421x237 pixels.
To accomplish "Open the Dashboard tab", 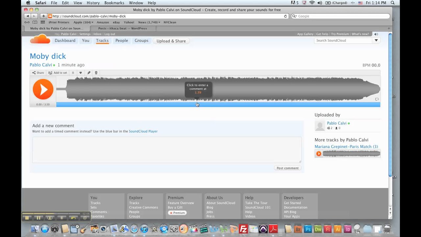I will (65, 40).
